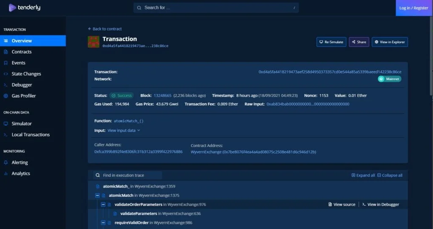
Task: Open block 13248665 link
Action: (163, 95)
